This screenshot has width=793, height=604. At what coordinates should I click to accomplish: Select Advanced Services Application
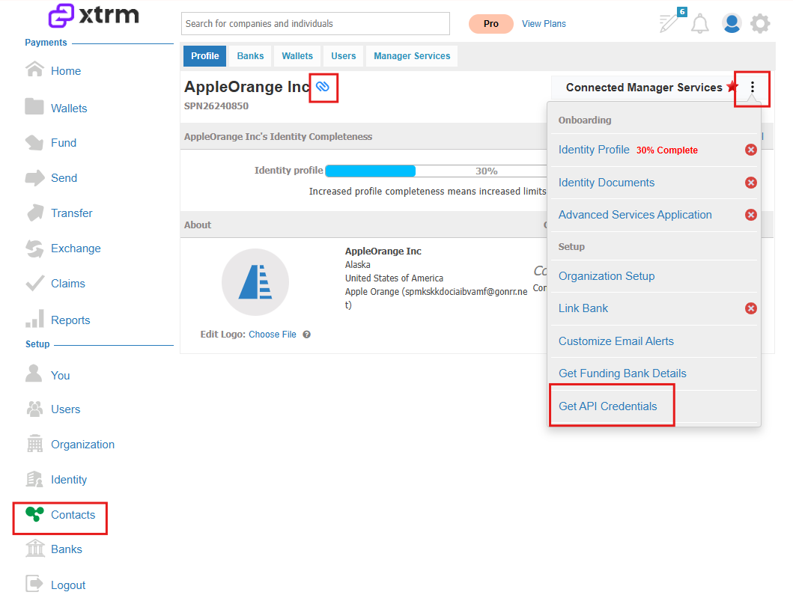click(x=635, y=215)
